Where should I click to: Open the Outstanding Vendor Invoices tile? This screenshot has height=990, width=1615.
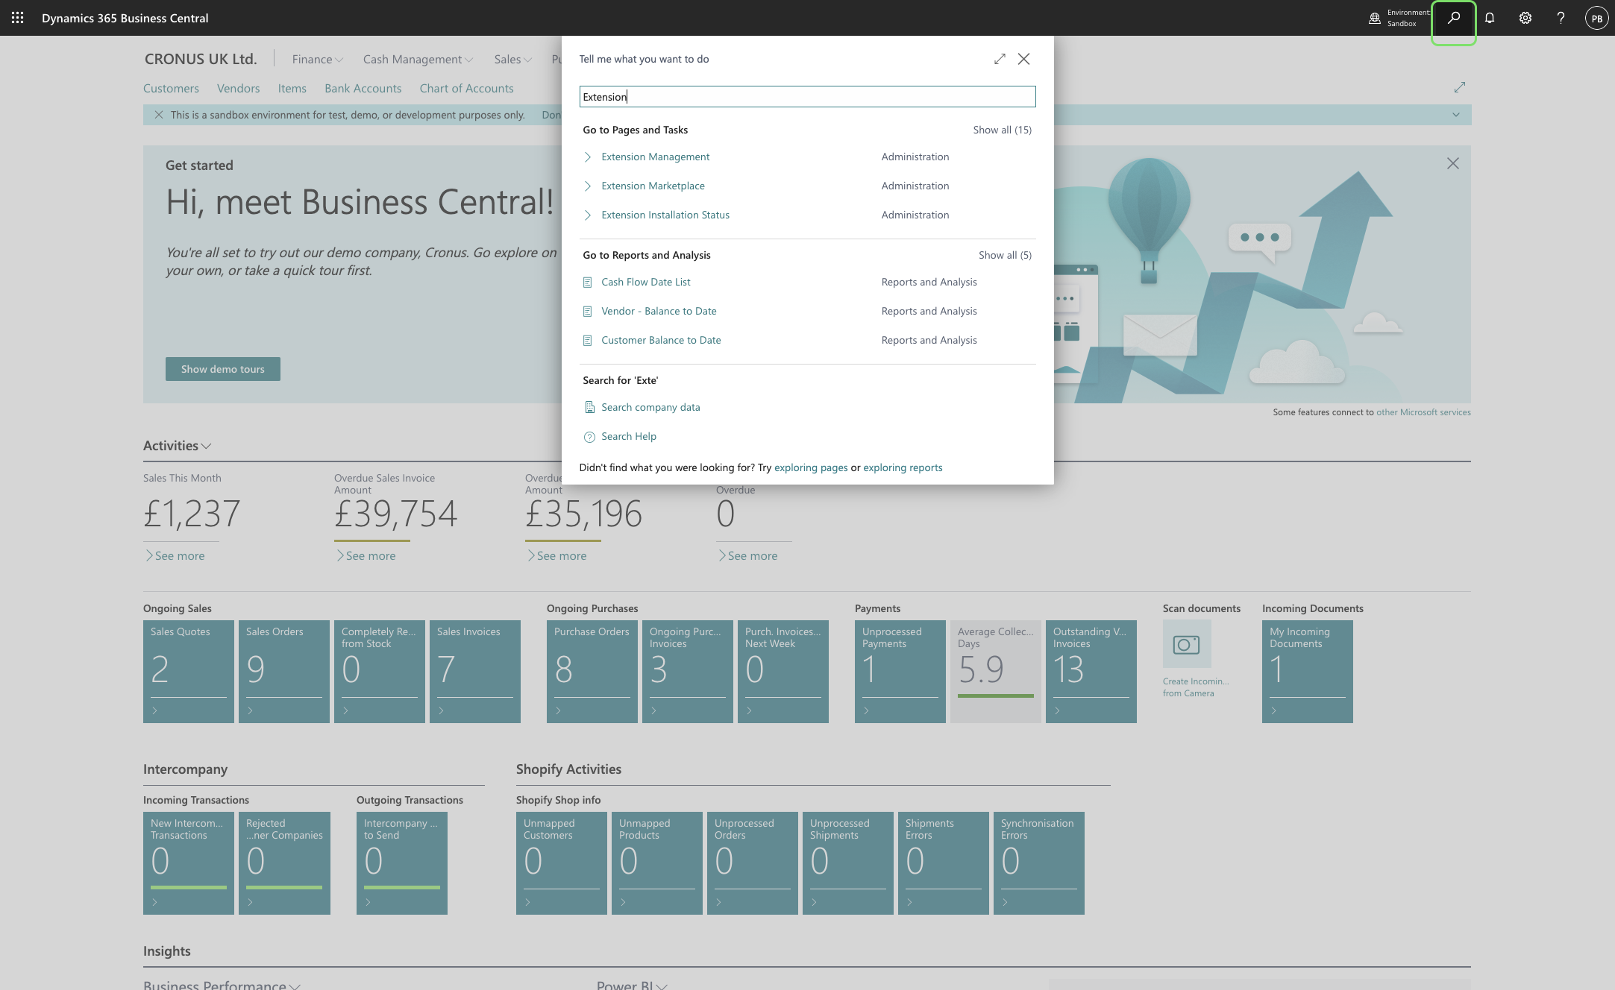coord(1091,671)
